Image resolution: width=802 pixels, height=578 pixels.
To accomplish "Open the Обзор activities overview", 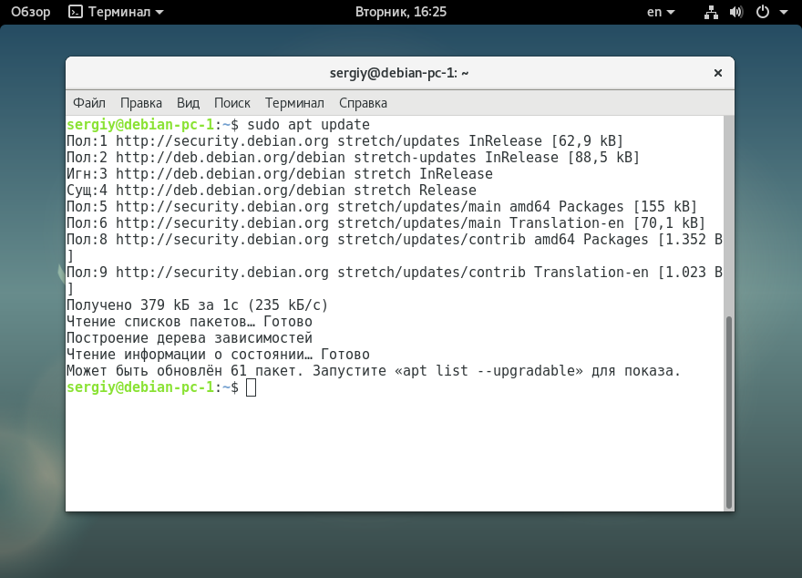I will coord(31,12).
